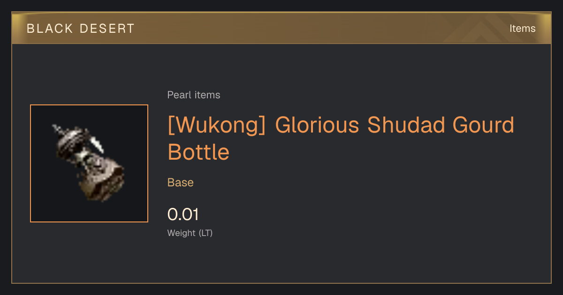Open the Items section label
This screenshot has height=295, width=563.
pos(522,29)
